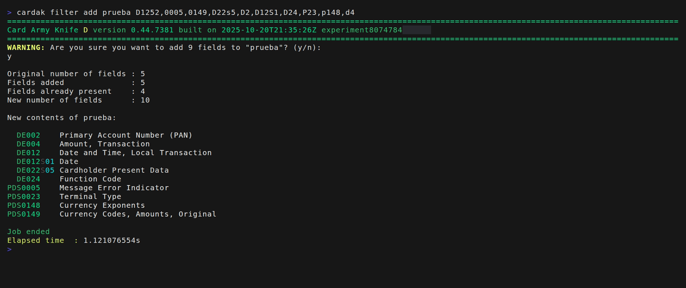
Task: Click the PDS0005 Message Error Indicator code
Action: click(24, 188)
